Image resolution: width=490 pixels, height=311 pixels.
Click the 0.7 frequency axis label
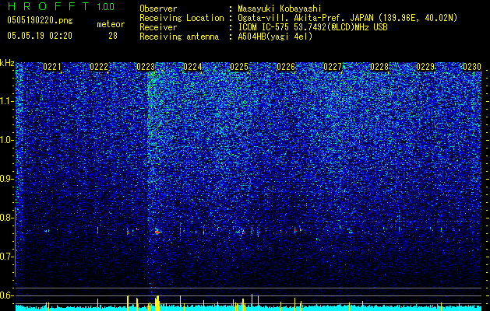click(x=6, y=257)
